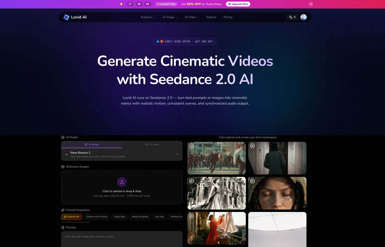Expand the AI Video nav dropdown
385x247 pixels.
tap(192, 17)
